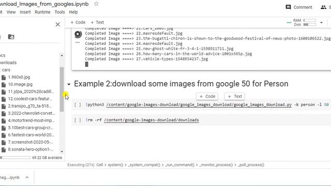
Task: Click the Executing status bar text
Action: coord(81,165)
